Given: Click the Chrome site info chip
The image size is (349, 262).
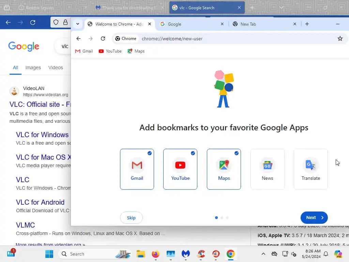Looking at the screenshot, I should [126, 39].
